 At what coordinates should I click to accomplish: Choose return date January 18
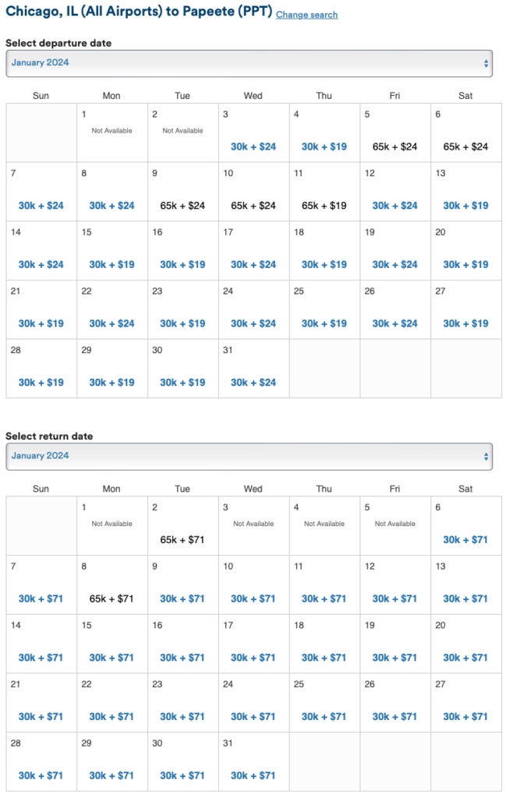click(x=324, y=658)
